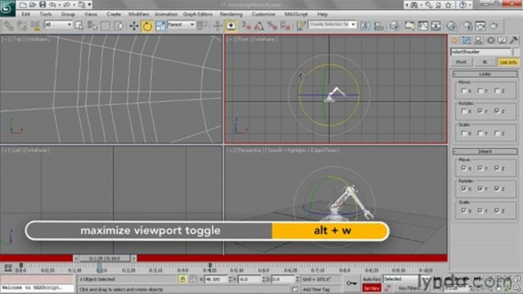This screenshot has width=523, height=294.
Task: Open the Graph Editors menu
Action: 198,15
